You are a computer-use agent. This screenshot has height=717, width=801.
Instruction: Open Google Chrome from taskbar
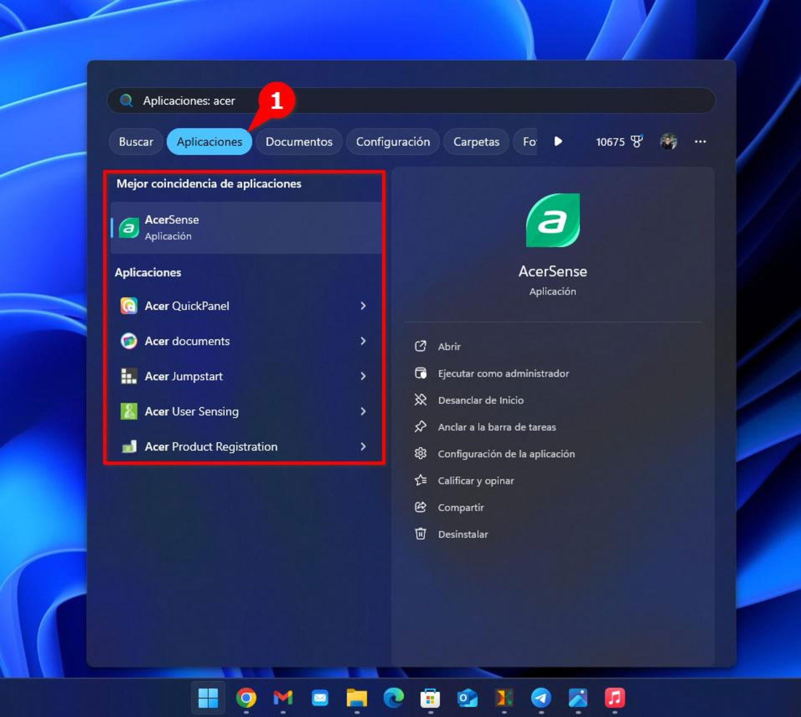pos(246,698)
